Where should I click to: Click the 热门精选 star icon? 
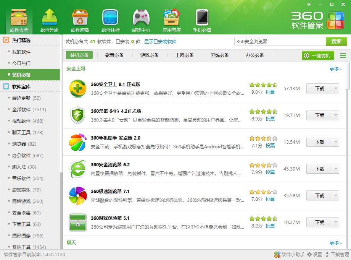click(x=6, y=40)
